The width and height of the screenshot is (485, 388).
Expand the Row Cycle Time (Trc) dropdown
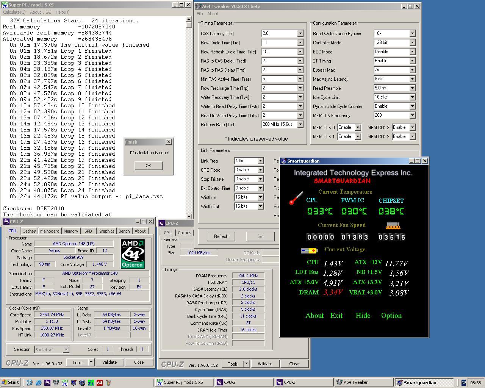tap(300, 42)
